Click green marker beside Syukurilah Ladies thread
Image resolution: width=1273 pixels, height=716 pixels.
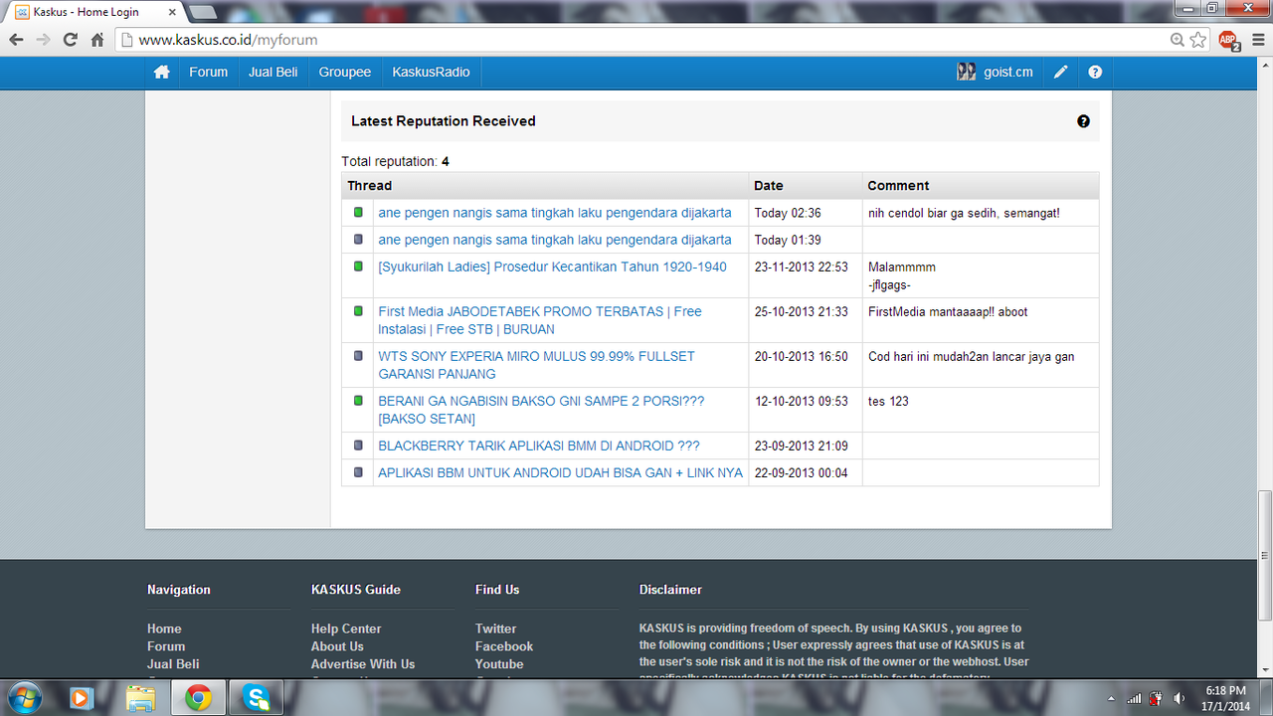[358, 266]
